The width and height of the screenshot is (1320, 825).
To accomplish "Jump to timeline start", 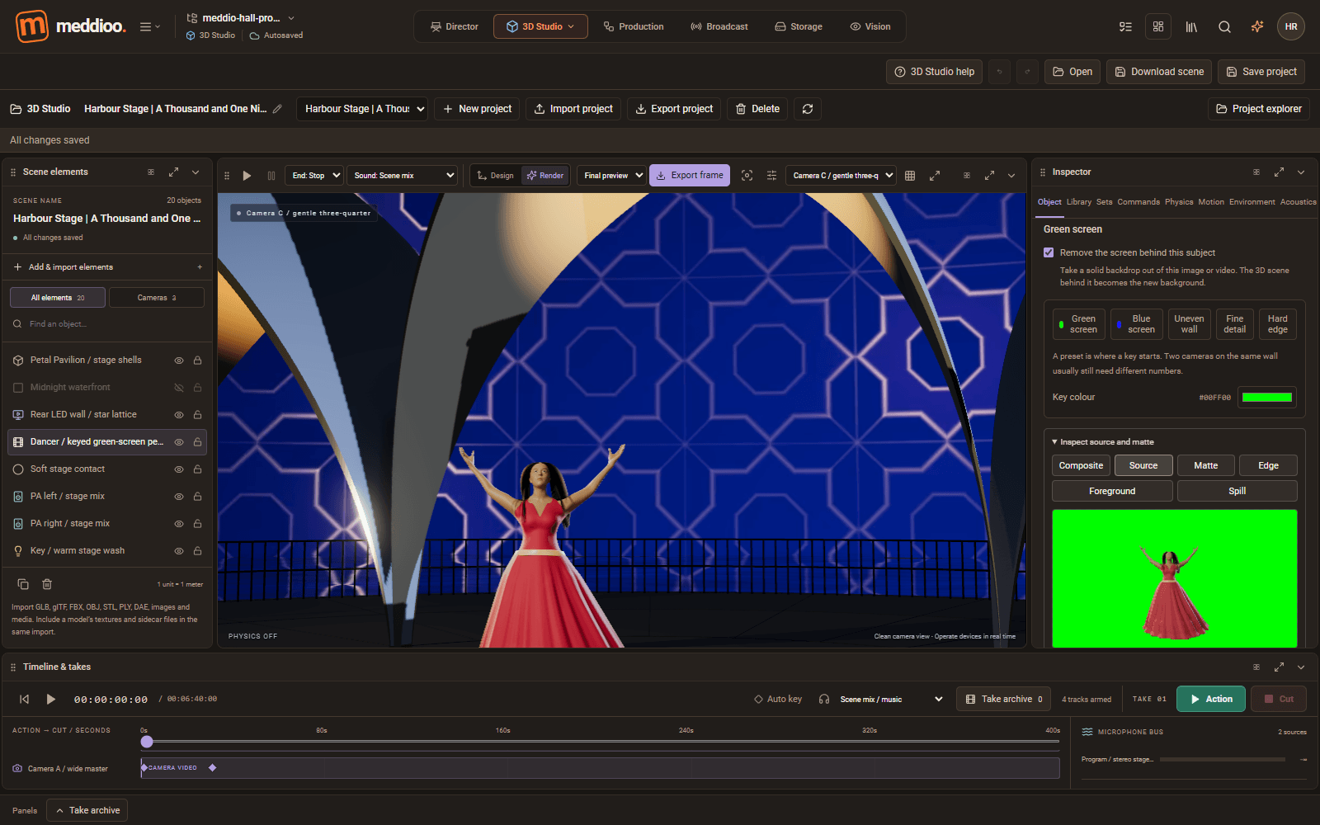I will pos(25,699).
